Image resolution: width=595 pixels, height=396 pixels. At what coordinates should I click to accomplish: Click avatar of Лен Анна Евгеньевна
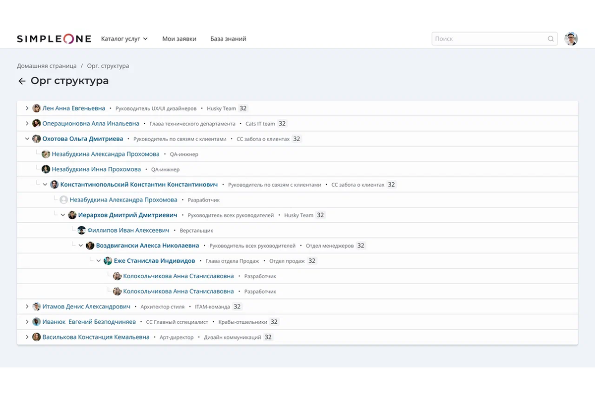click(x=36, y=108)
